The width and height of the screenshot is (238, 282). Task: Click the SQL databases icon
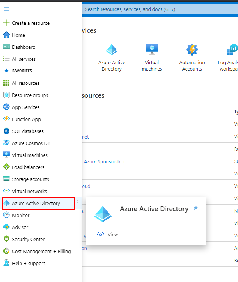pos(6,131)
